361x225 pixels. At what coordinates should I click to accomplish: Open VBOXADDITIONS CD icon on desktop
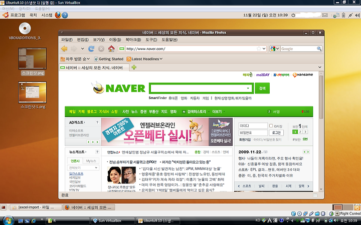pos(25,28)
